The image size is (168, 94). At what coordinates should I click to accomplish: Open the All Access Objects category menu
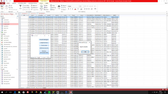pyautogui.click(x=16, y=14)
